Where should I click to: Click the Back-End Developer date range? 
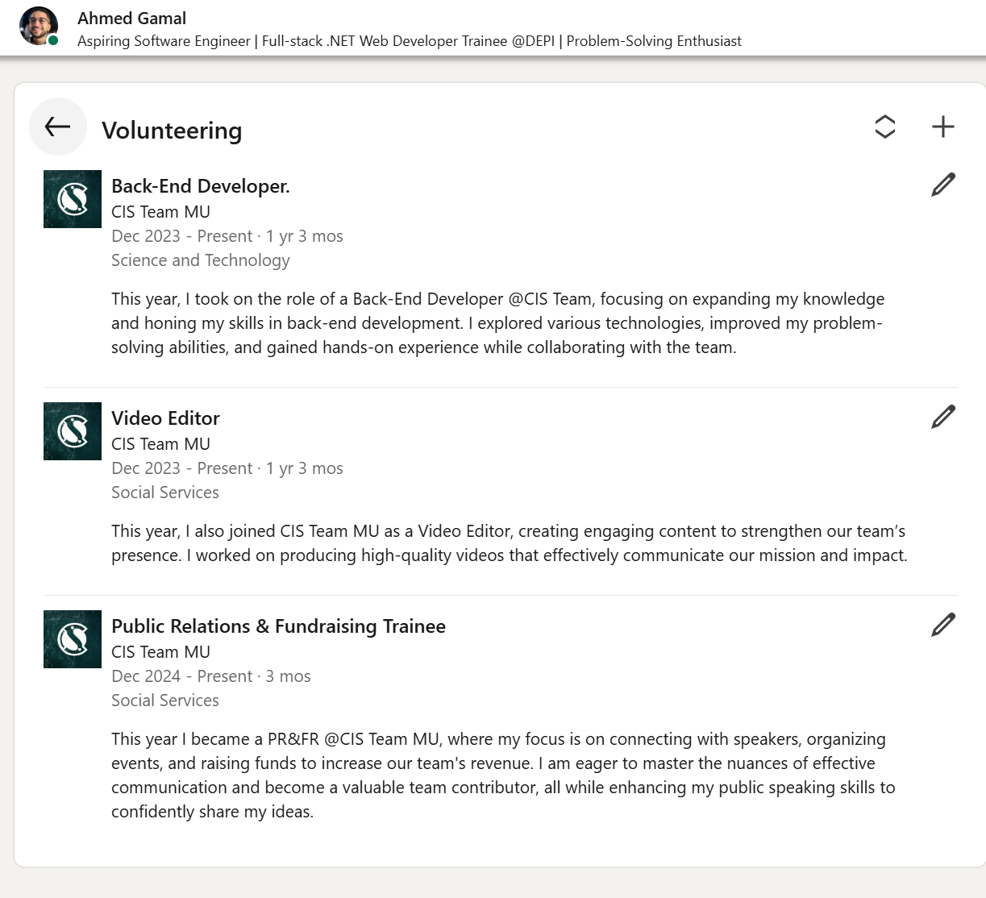(227, 236)
